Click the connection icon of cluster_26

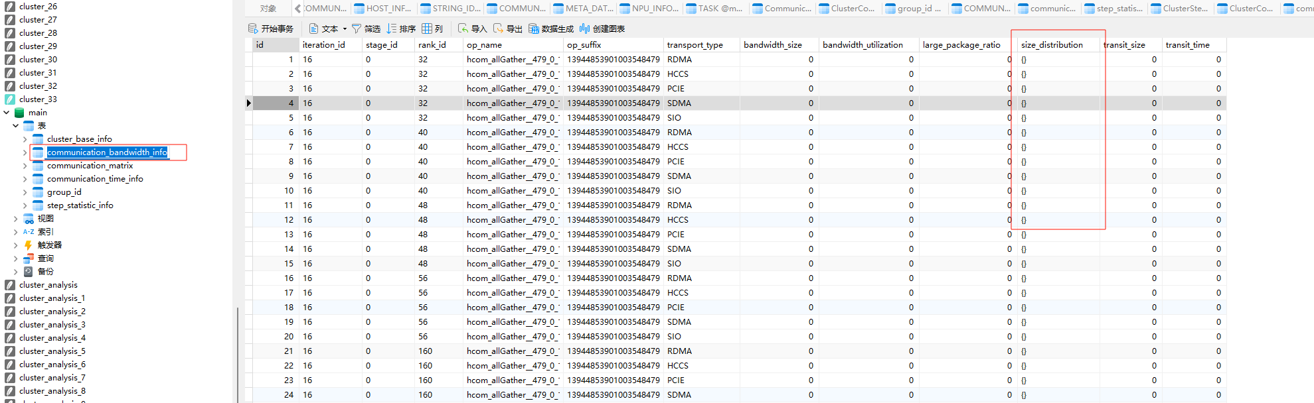pyautogui.click(x=10, y=7)
